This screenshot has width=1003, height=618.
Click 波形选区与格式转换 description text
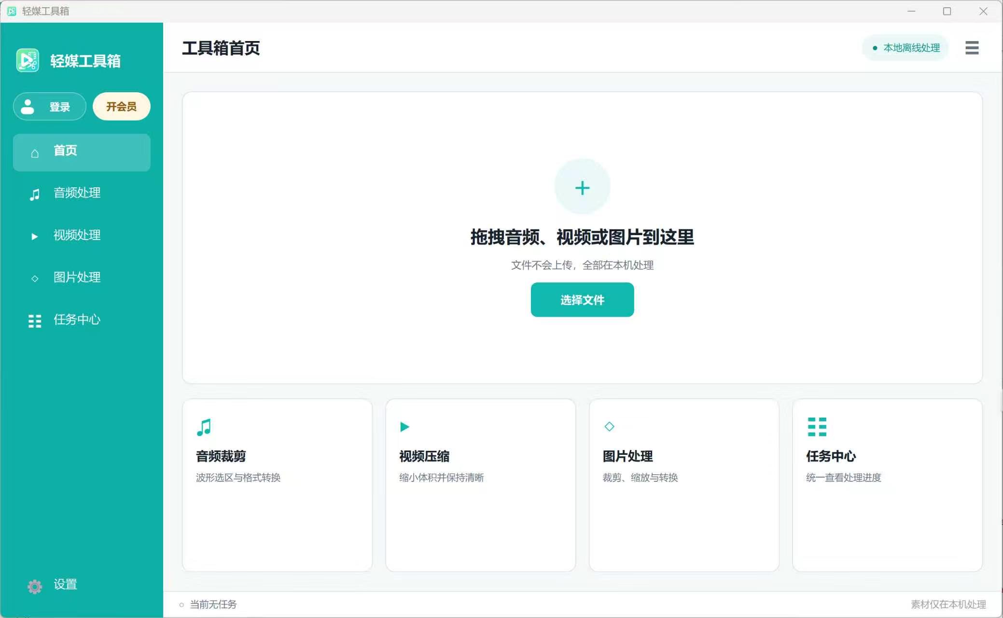tap(238, 478)
